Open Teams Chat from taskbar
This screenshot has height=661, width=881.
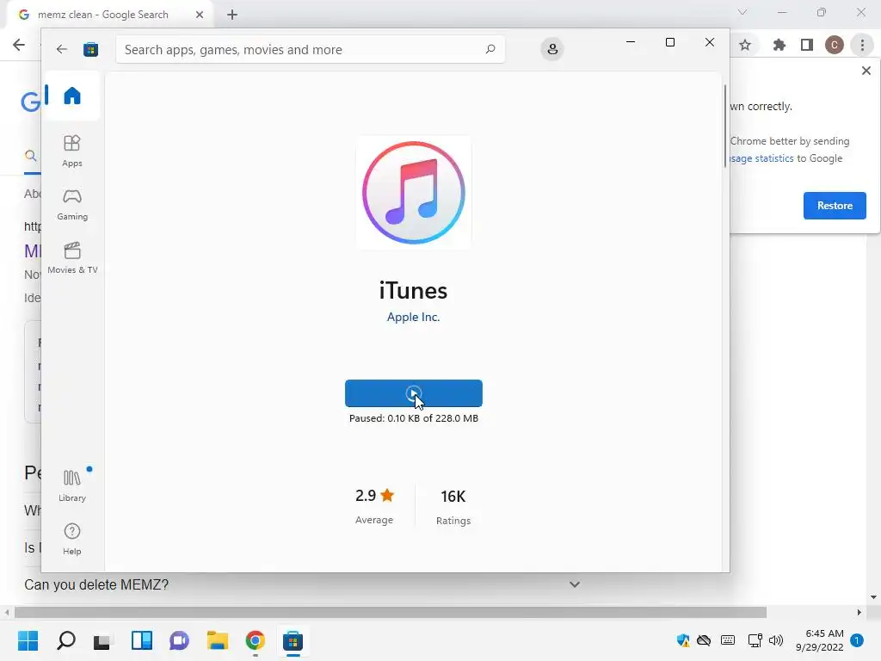[x=179, y=640]
